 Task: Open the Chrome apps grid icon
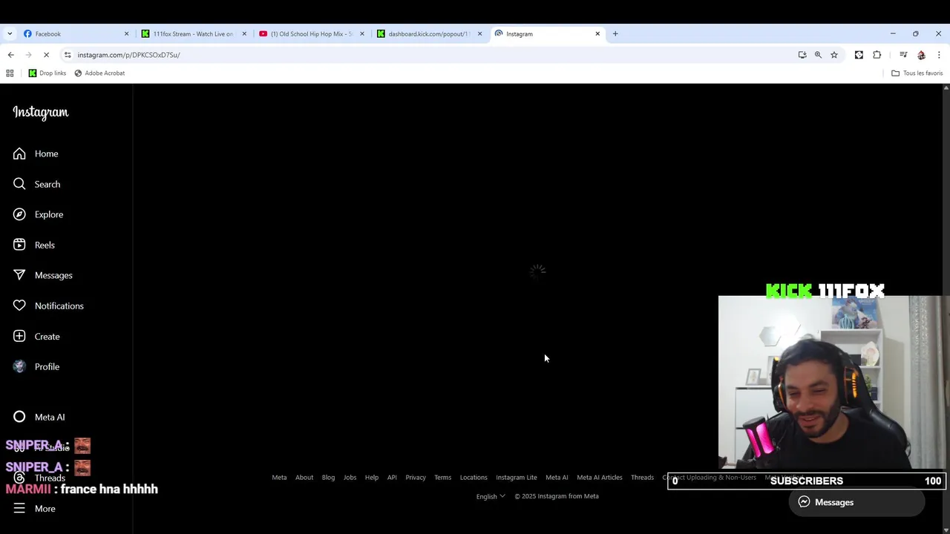pyautogui.click(x=10, y=73)
